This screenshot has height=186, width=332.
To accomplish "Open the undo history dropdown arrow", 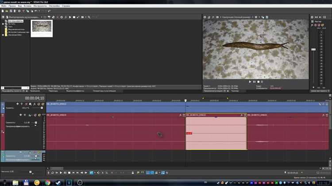I will [x=39, y=11].
